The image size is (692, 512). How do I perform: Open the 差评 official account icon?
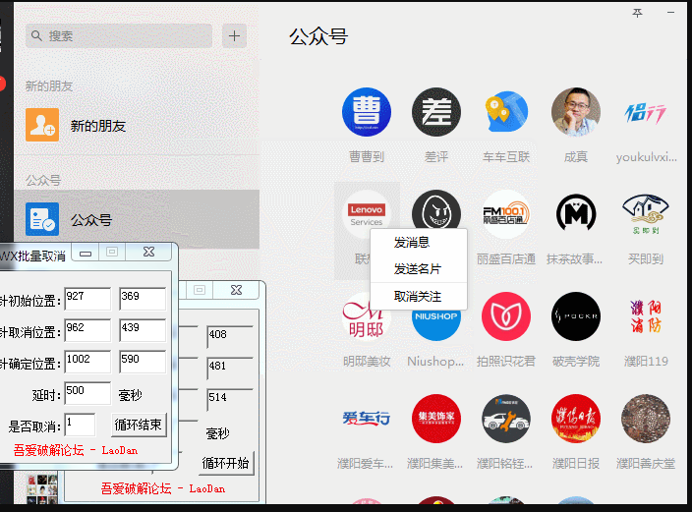pyautogui.click(x=436, y=112)
